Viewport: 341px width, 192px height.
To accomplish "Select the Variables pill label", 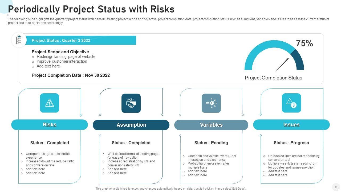I will click(x=211, y=125).
